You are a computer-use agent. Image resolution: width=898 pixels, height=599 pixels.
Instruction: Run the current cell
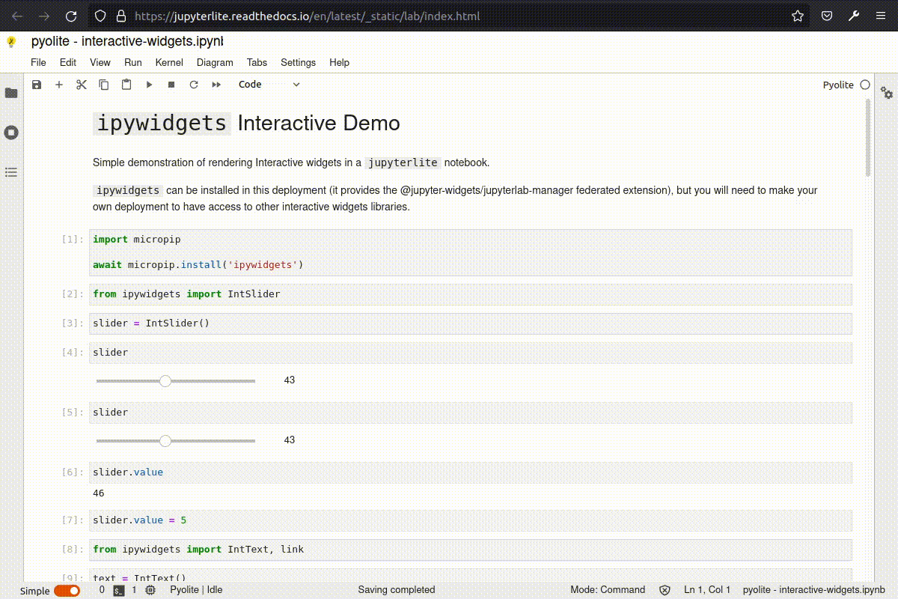149,84
